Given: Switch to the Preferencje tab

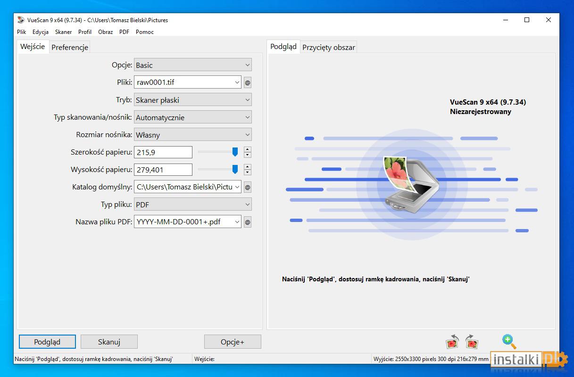Looking at the screenshot, I should 70,47.
